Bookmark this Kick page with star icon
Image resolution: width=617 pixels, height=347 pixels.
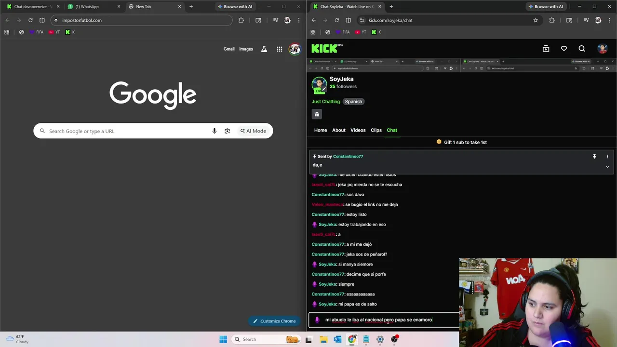[536, 20]
